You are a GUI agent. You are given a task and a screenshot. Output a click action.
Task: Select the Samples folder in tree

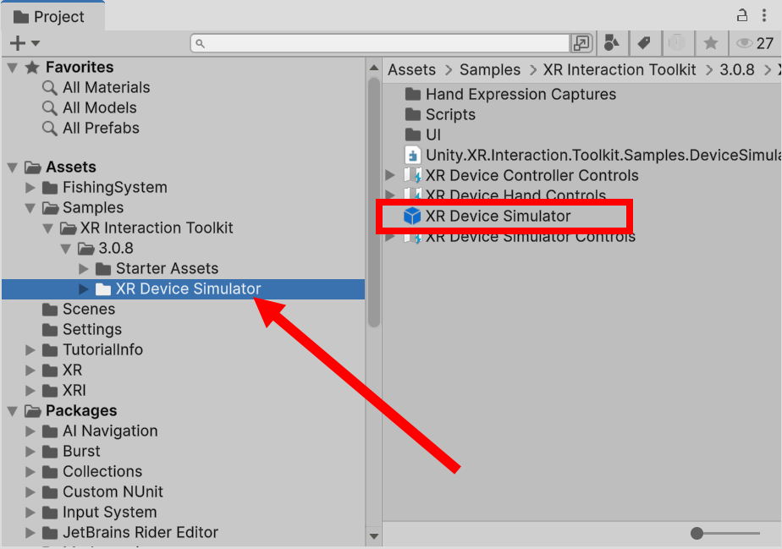tap(83, 207)
